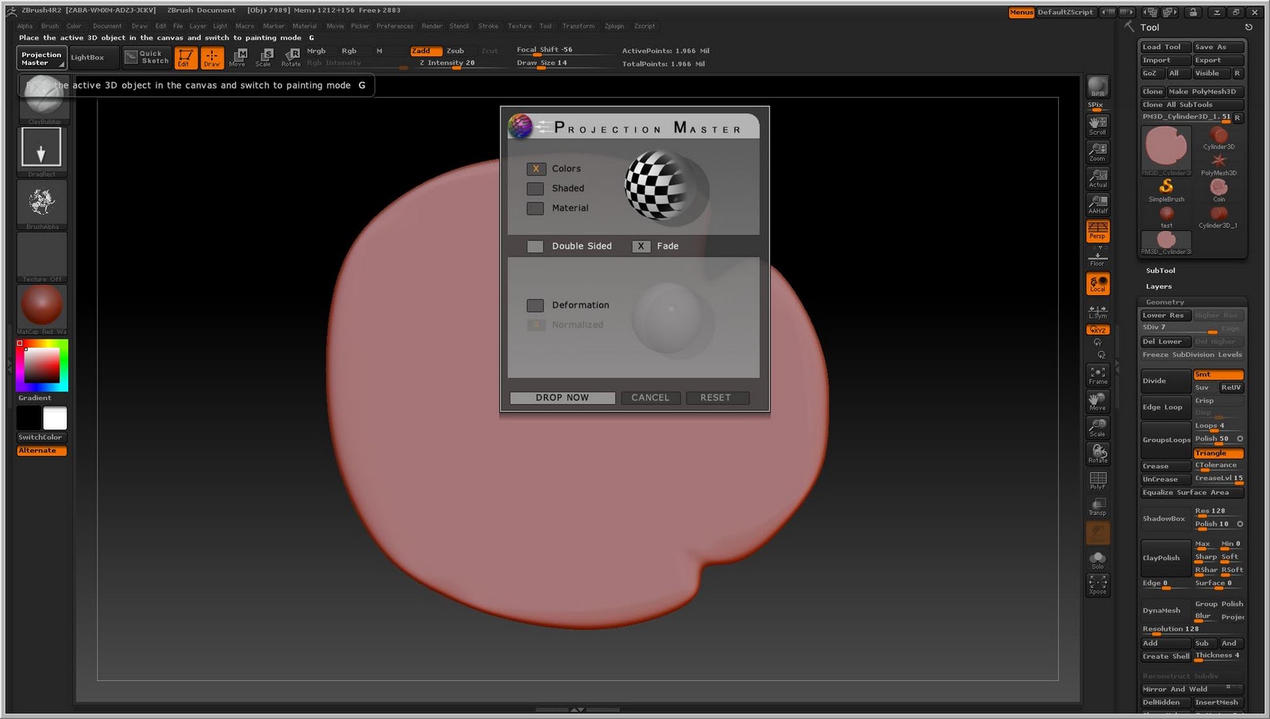Open the Preferences menu
The width and height of the screenshot is (1270, 719).
(x=394, y=26)
